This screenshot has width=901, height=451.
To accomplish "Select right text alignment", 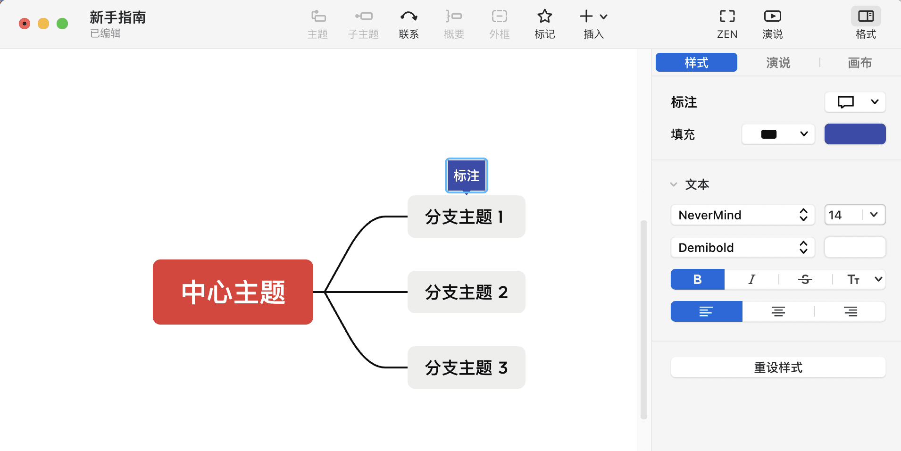I will (851, 311).
